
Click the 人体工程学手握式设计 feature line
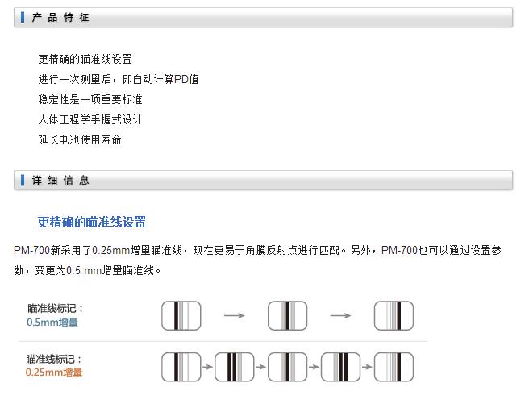90,119
